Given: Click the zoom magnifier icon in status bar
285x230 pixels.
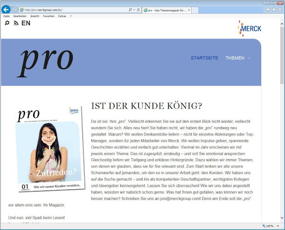Looking at the screenshot, I should (x=264, y=226).
